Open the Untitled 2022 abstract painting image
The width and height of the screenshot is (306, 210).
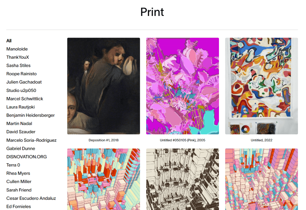[x=261, y=86]
